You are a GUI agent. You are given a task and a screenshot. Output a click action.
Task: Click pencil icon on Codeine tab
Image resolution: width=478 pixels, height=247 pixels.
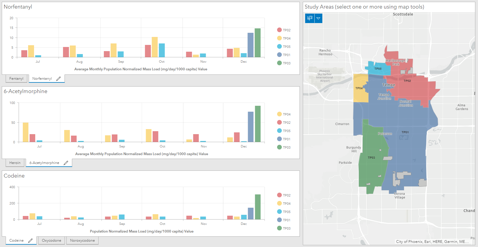(x=30, y=240)
